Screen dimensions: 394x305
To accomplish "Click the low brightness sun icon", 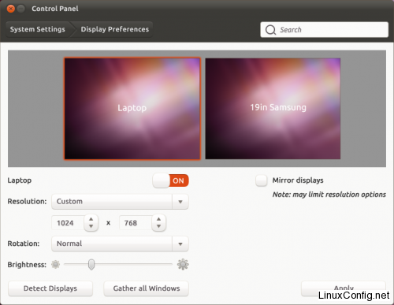I will 55,264.
